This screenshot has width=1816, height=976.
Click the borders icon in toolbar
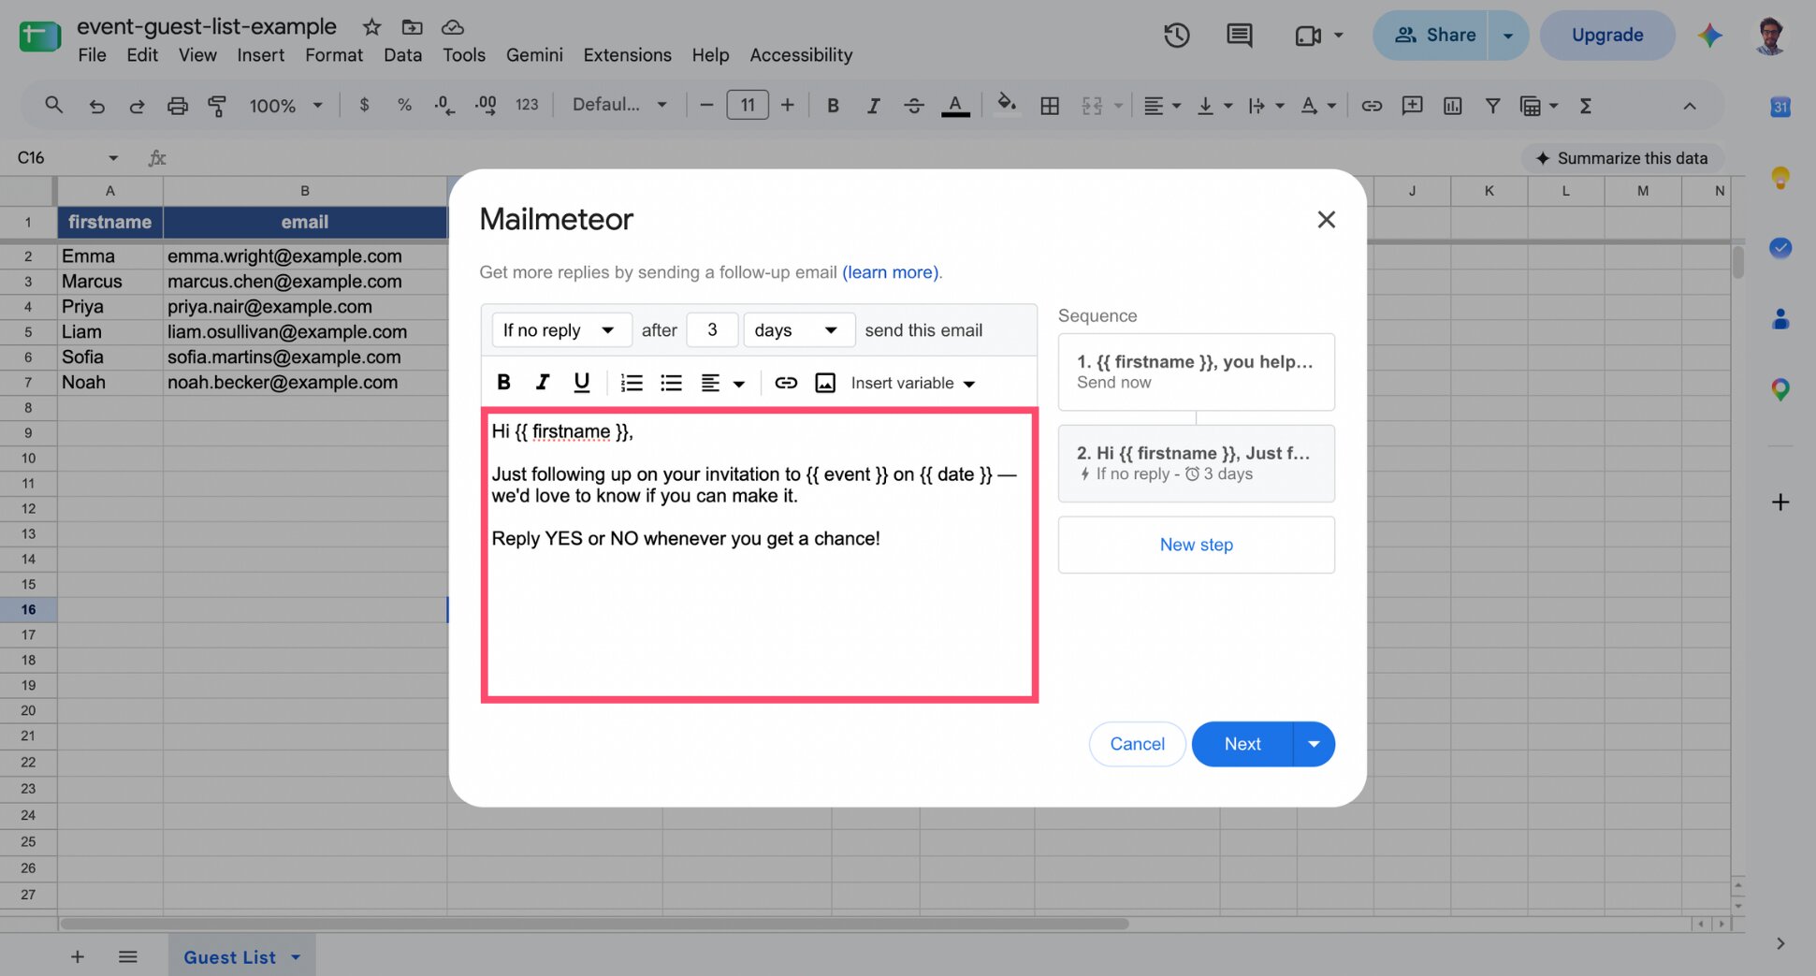[1050, 106]
